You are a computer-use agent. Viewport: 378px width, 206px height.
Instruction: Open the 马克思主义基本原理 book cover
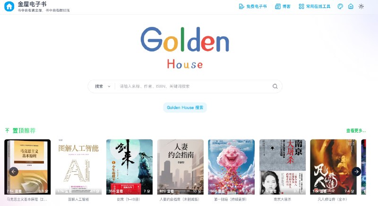click(27, 167)
